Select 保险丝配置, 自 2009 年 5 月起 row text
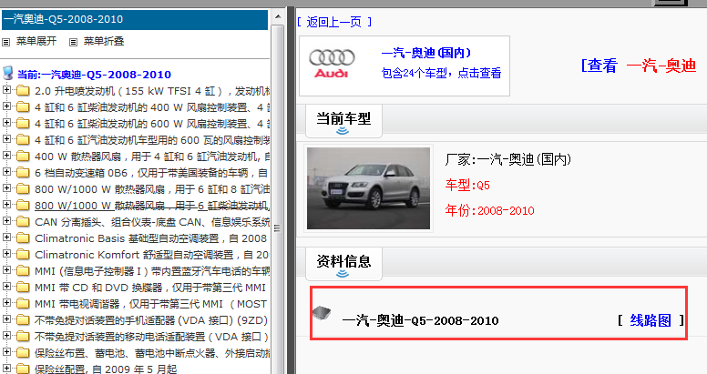Image resolution: width=707 pixels, height=374 pixels. pyautogui.click(x=106, y=369)
